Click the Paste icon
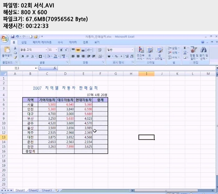 click(x=7, y=50)
